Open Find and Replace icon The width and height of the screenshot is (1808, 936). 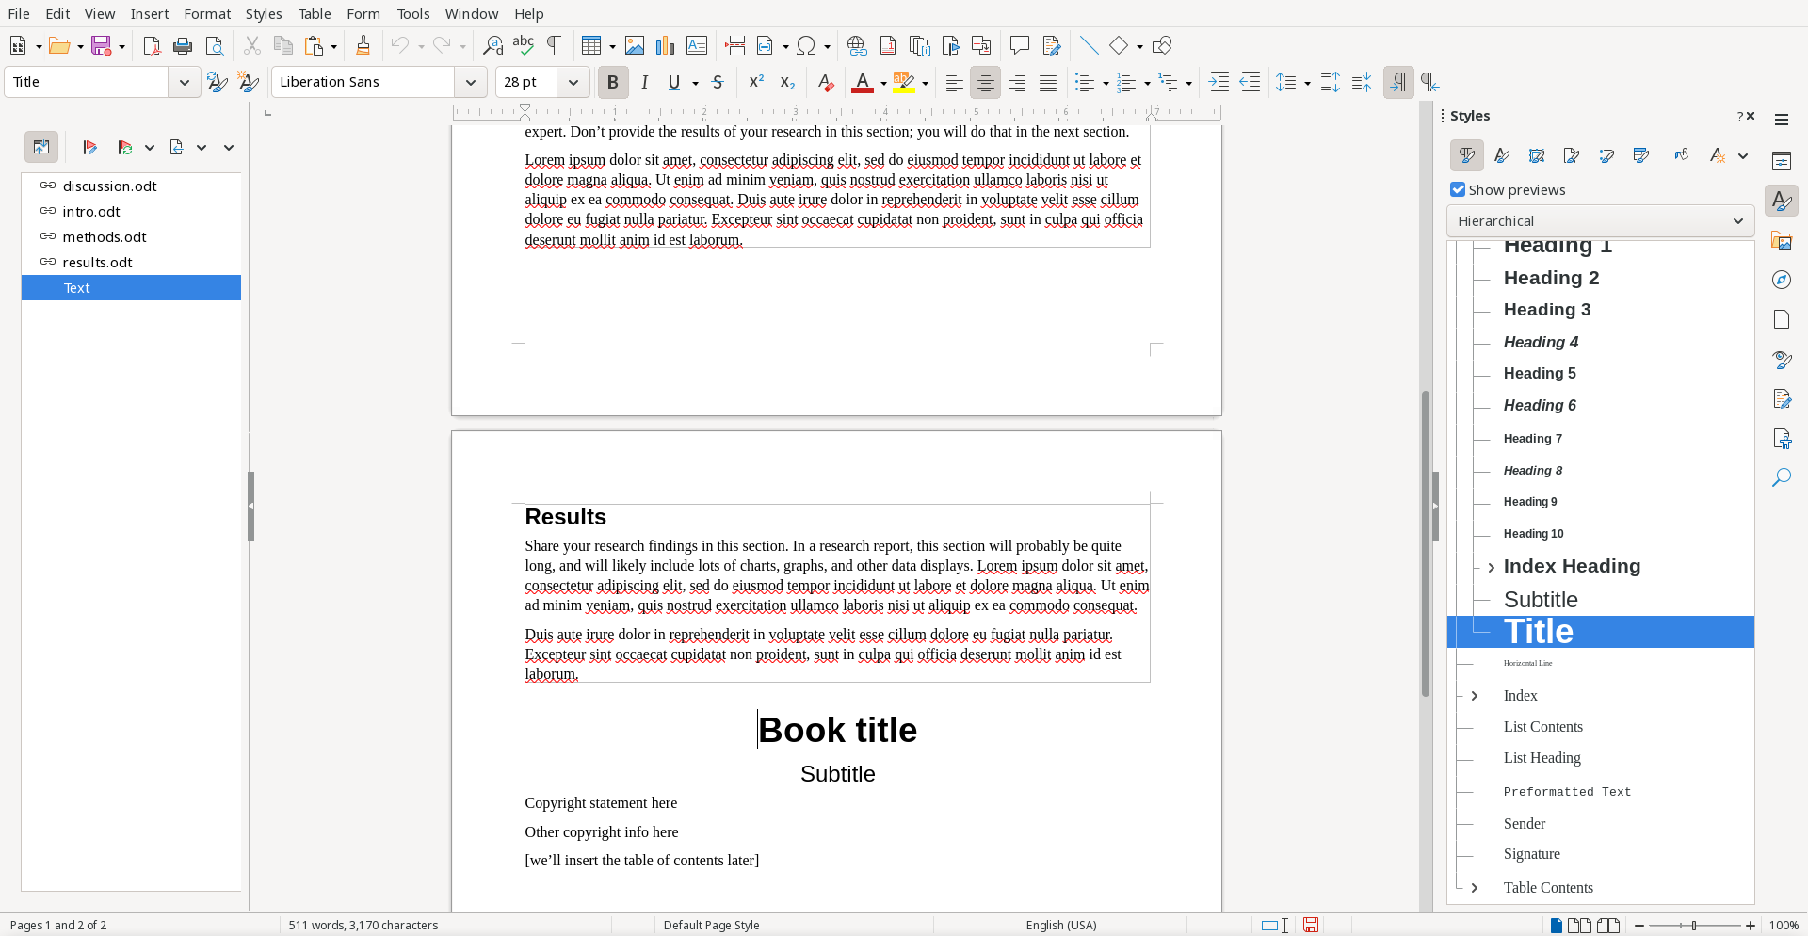[x=492, y=45]
